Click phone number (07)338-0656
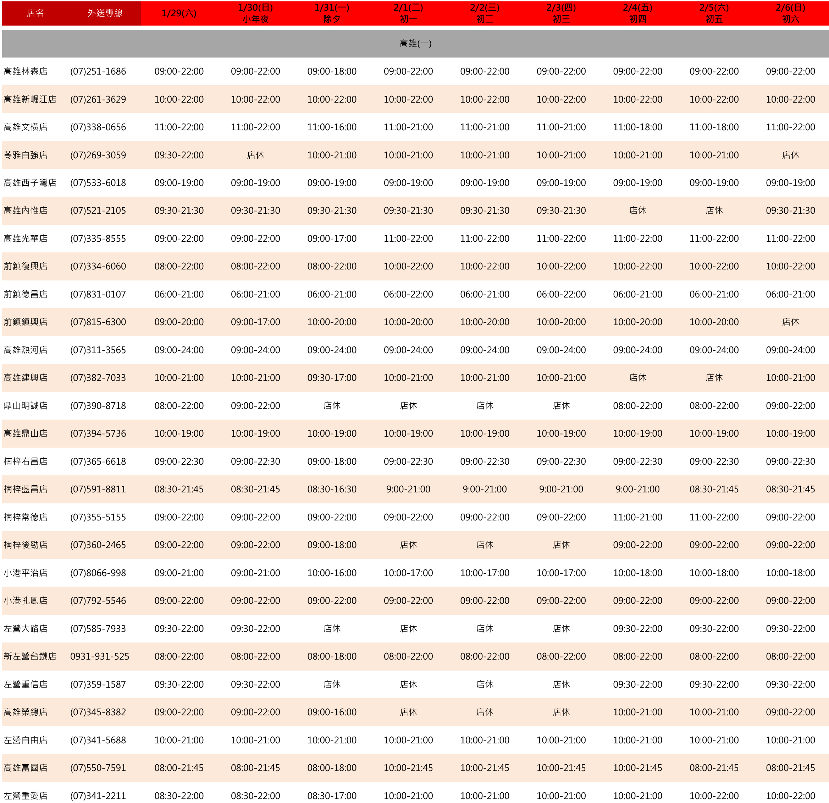829x803 pixels. 98,127
